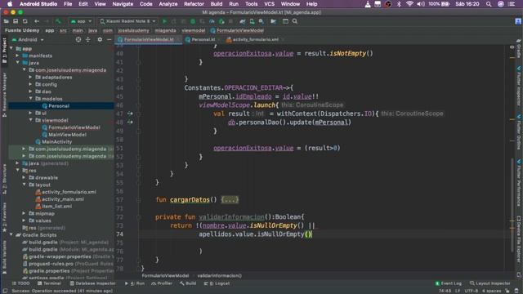Open the VCS menu

click(269, 4)
